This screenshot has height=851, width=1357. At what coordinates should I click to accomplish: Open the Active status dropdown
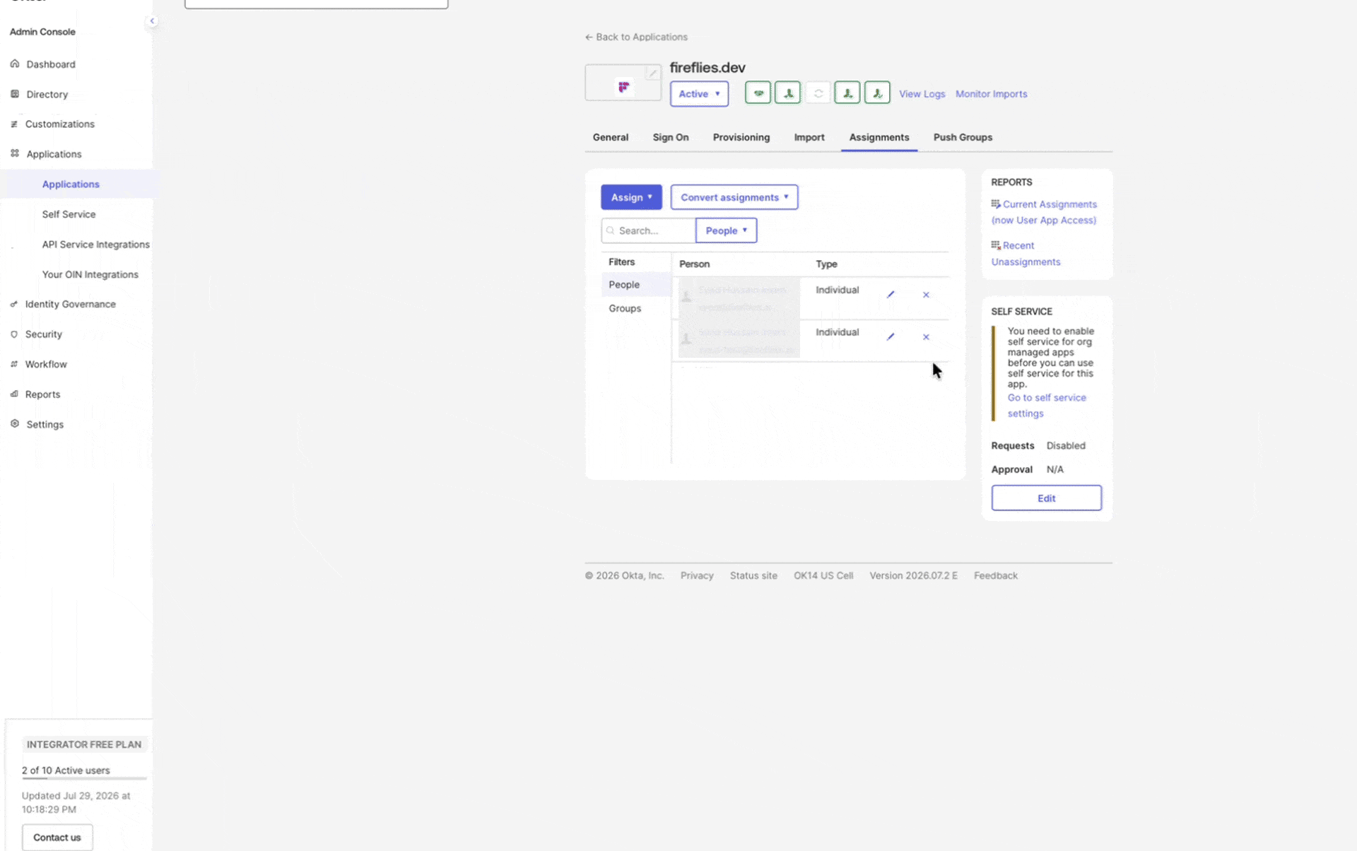(x=699, y=94)
